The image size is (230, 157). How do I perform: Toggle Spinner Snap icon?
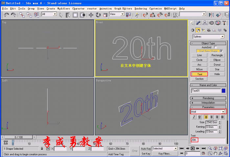(167, 15)
